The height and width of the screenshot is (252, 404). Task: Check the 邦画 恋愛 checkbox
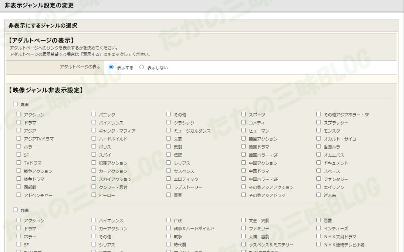point(318,220)
